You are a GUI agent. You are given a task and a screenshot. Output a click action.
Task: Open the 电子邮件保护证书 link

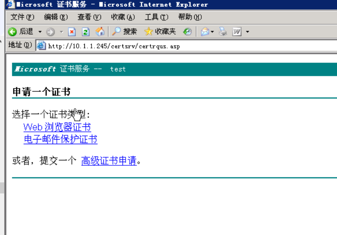coord(61,139)
